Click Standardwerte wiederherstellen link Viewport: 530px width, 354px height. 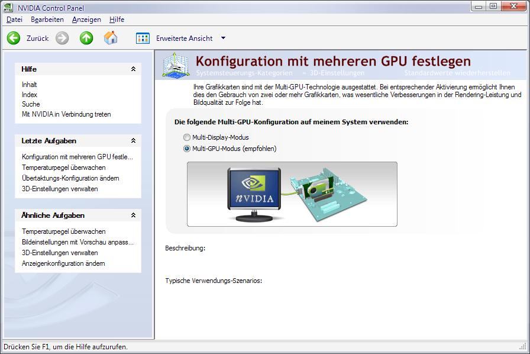click(457, 73)
